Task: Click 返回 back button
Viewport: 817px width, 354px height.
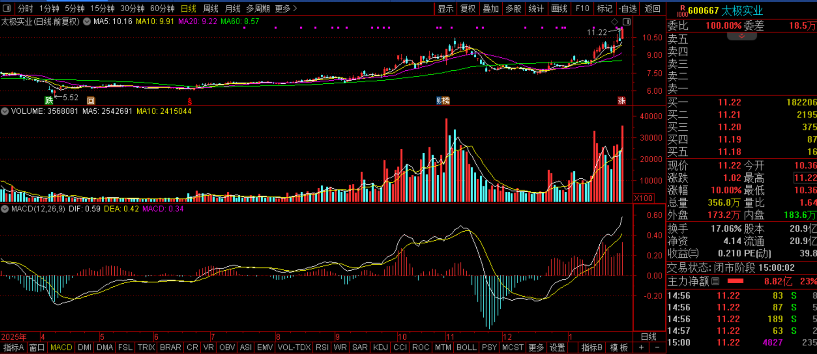Action: tap(652, 8)
